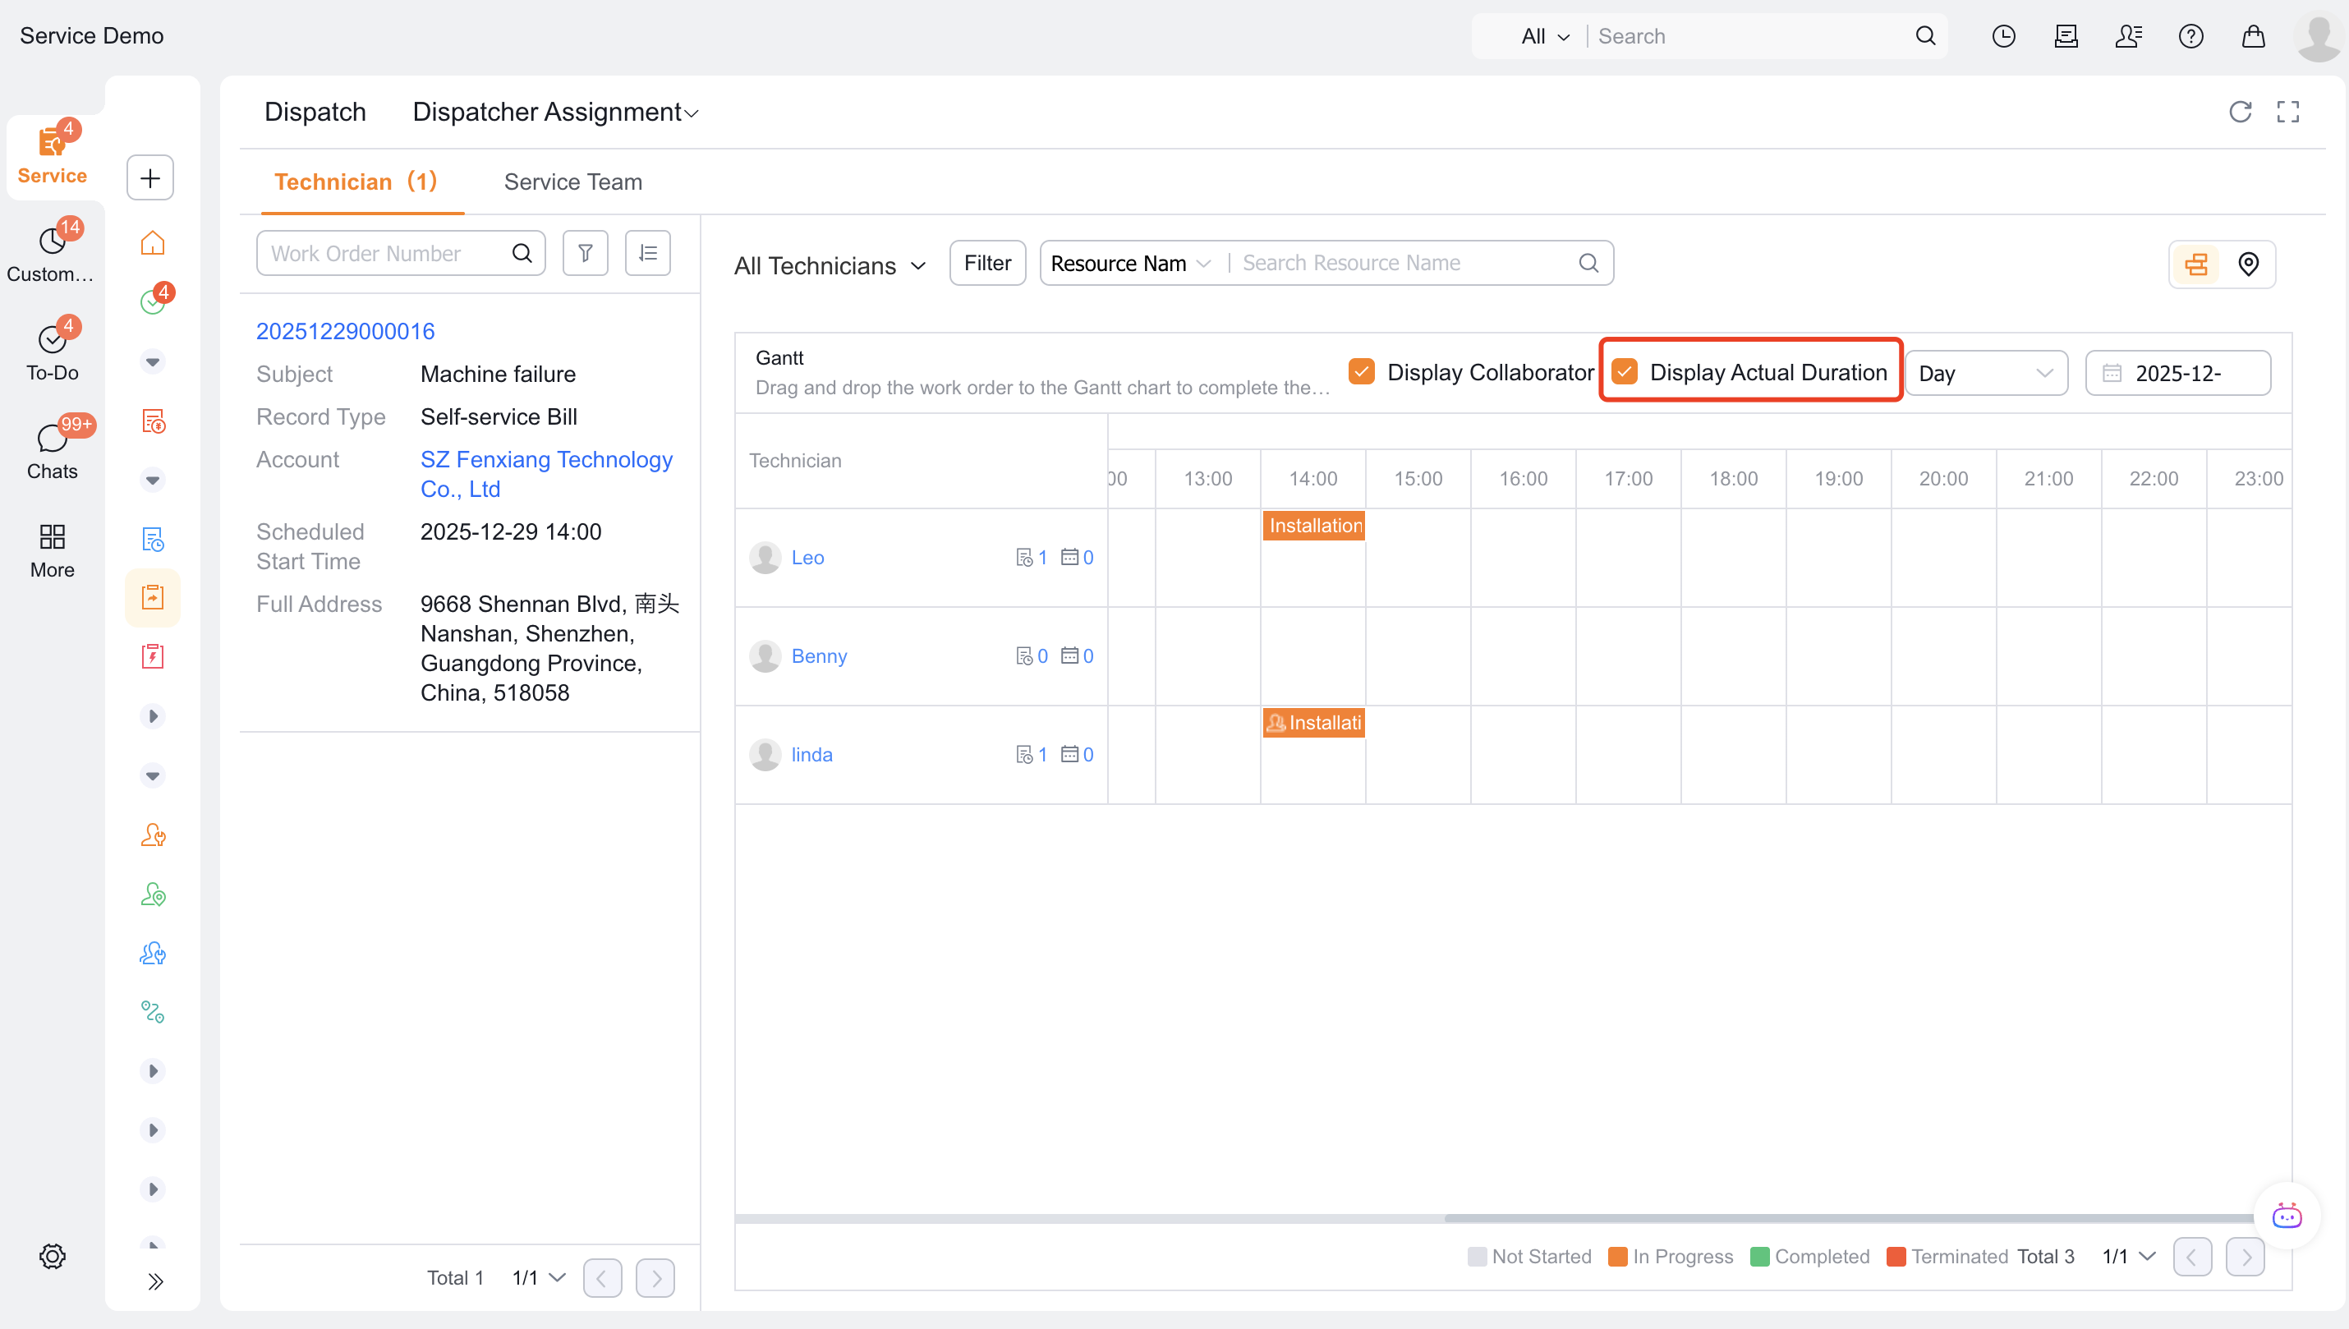Open technician Leo's profile link

point(807,557)
